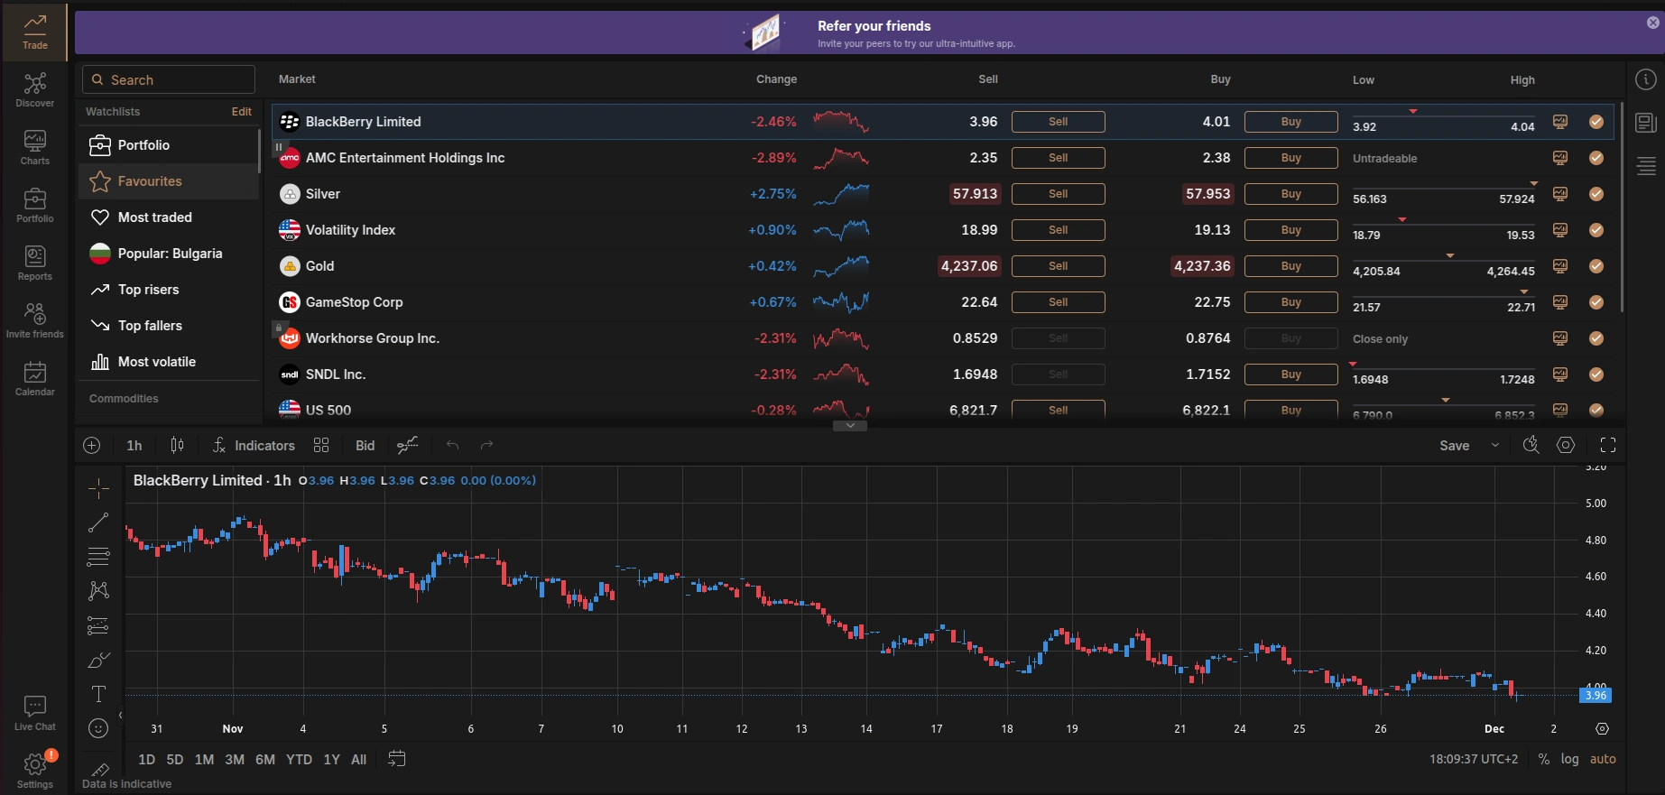
Task: Open the Charts section in sidebar
Action: pyautogui.click(x=35, y=148)
